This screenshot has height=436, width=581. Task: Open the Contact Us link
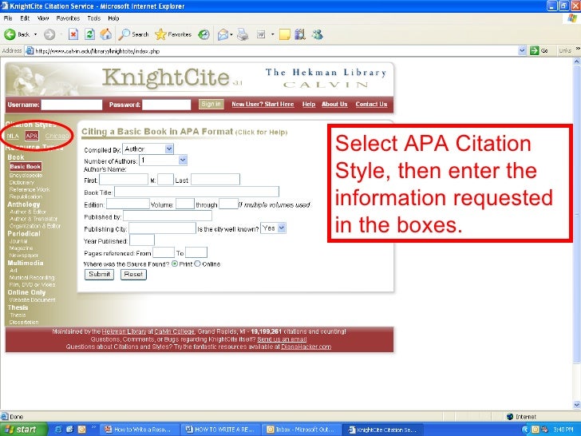click(x=371, y=104)
